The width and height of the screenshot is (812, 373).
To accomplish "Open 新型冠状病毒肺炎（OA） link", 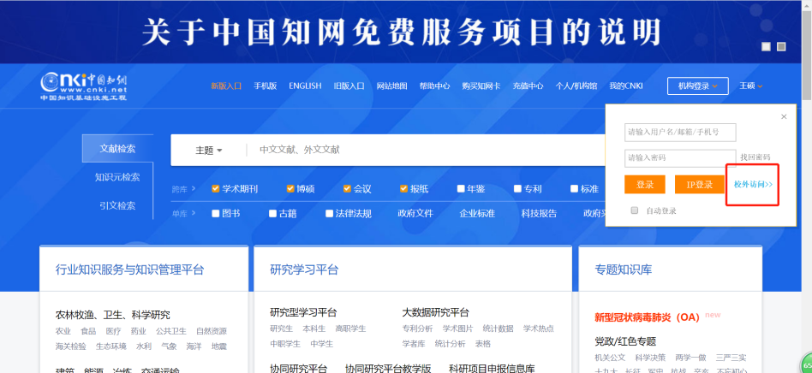I will [x=648, y=317].
